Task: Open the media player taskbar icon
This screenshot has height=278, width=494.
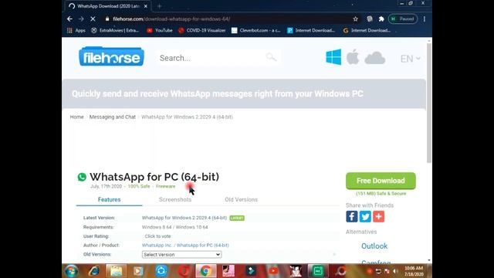Action: pyautogui.click(x=138, y=271)
